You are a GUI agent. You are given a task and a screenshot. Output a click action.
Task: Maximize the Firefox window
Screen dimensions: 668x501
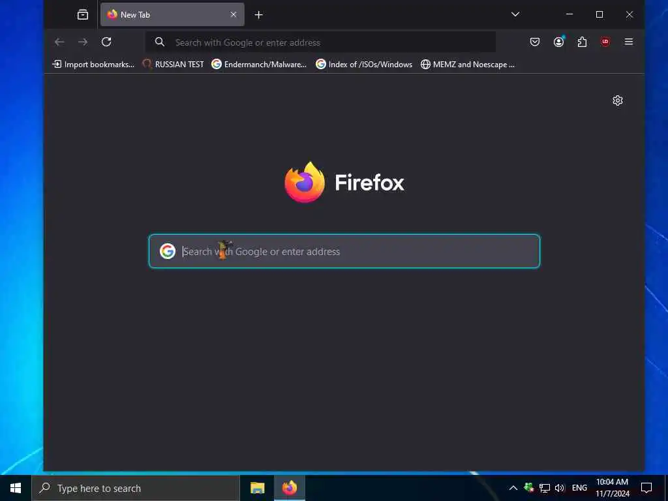pos(600,14)
